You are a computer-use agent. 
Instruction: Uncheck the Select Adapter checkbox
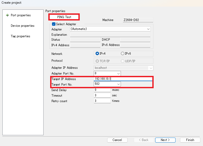pos(54,24)
